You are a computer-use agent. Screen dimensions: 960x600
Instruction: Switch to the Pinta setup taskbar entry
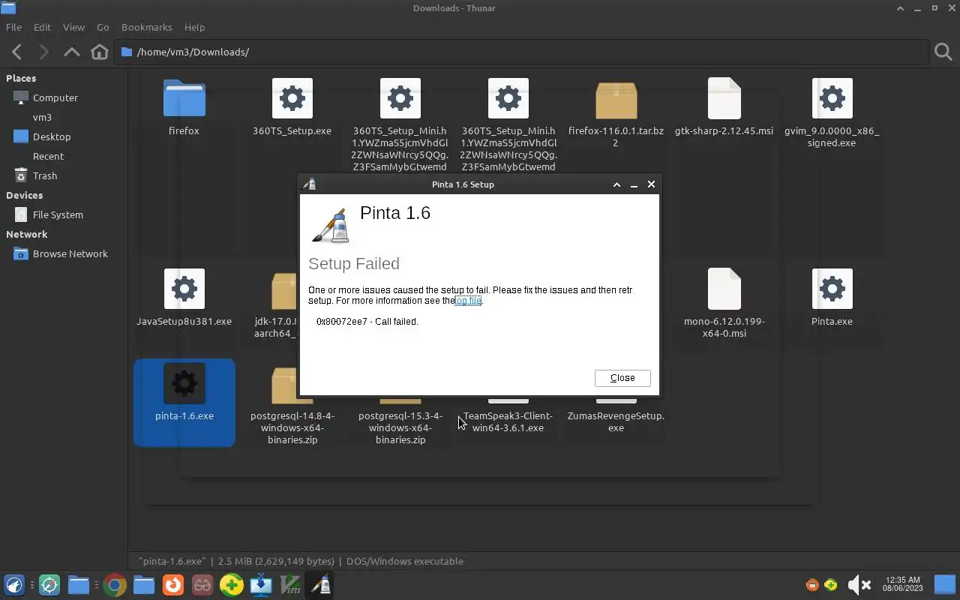click(x=321, y=585)
